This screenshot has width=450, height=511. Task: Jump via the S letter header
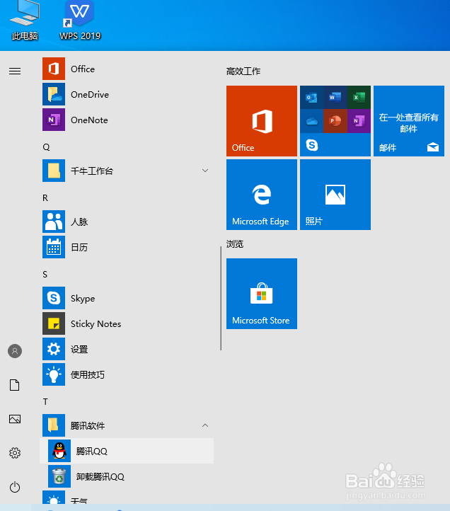point(45,275)
